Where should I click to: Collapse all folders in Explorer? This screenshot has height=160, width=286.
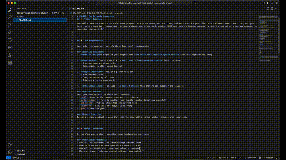[x=63, y=13]
